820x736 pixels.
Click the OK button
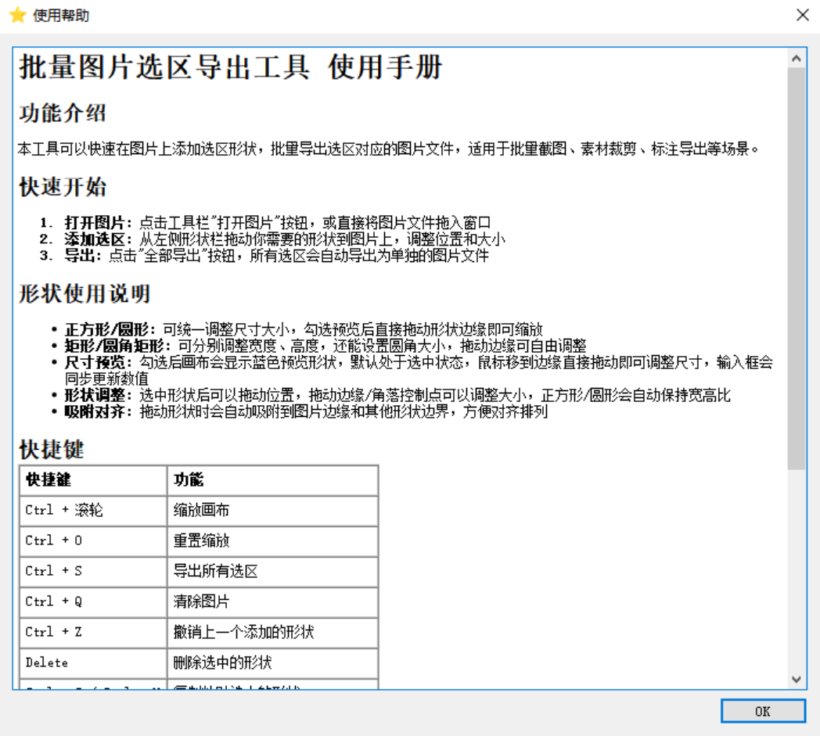click(762, 711)
